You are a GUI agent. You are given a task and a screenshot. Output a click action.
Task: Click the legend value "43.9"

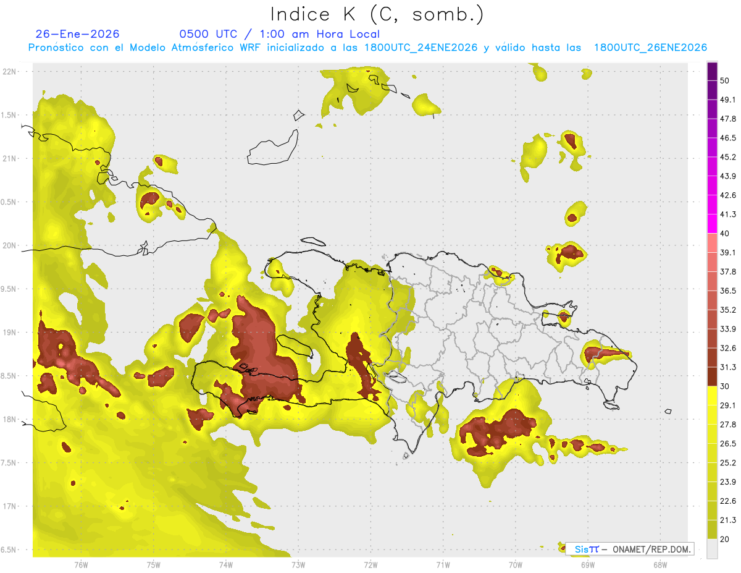(x=728, y=176)
